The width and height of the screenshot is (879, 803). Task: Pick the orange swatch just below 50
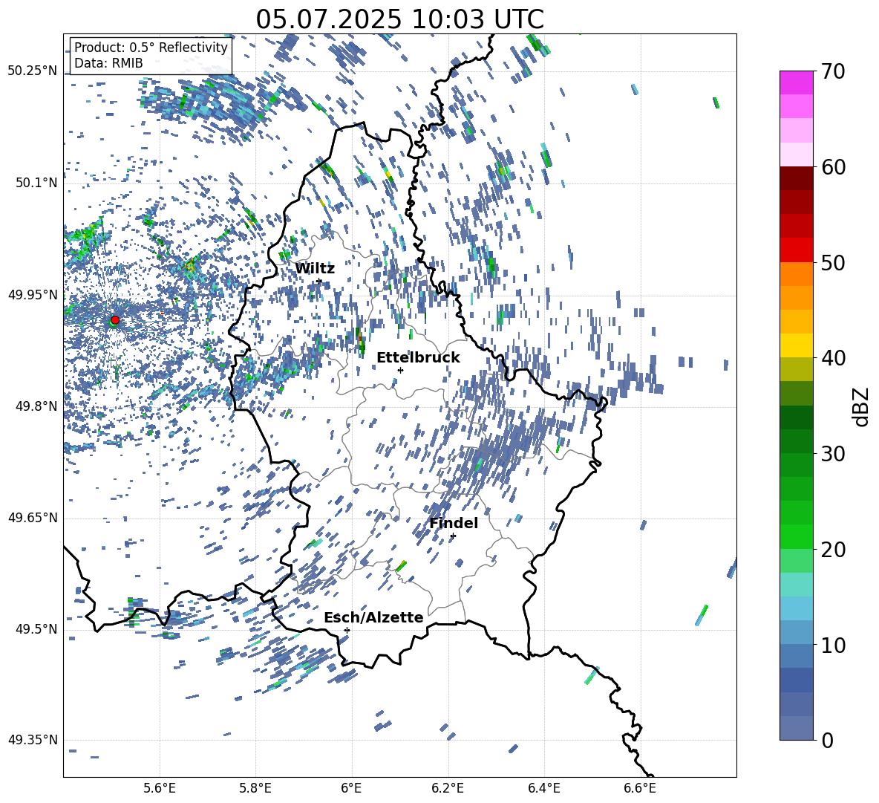tap(796, 273)
